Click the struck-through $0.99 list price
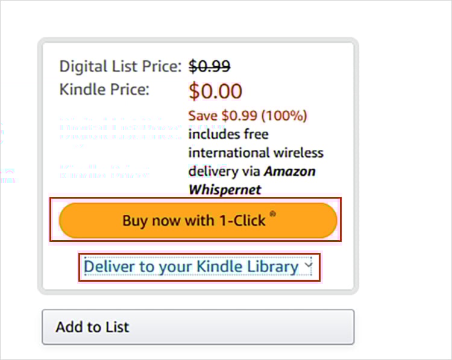 point(210,66)
